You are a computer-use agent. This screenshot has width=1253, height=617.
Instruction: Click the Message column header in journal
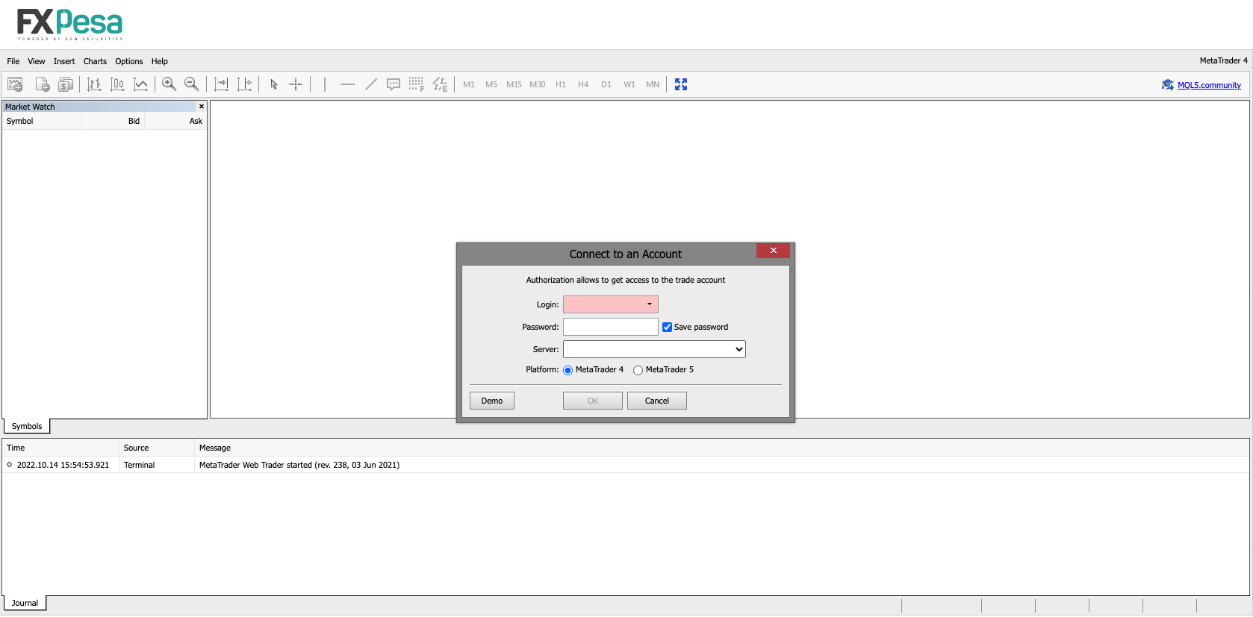(722, 448)
